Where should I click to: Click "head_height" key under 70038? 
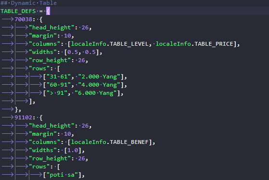tap(51, 27)
